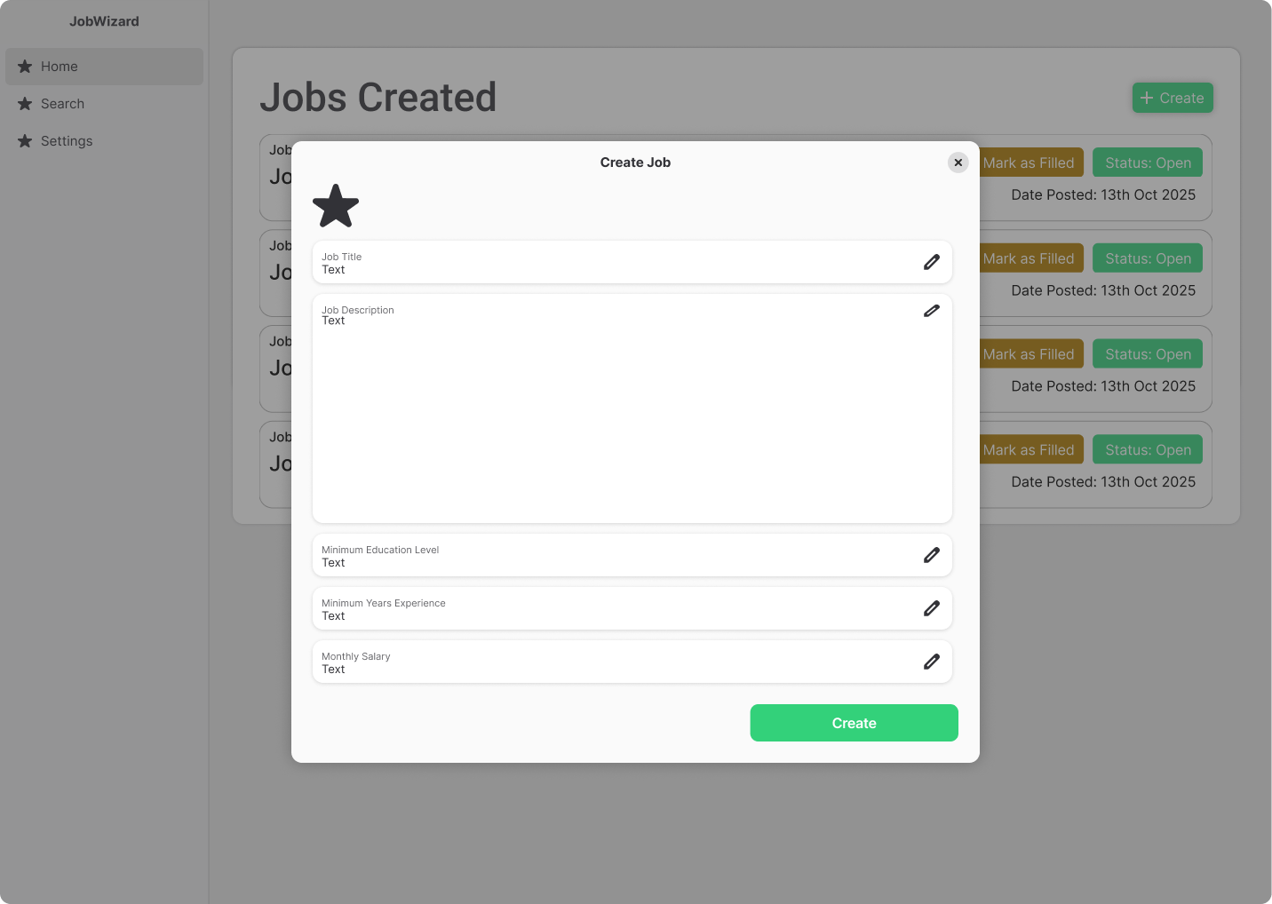Click edit pencil for Minimum Years Experience
1272x904 pixels.
click(x=931, y=608)
